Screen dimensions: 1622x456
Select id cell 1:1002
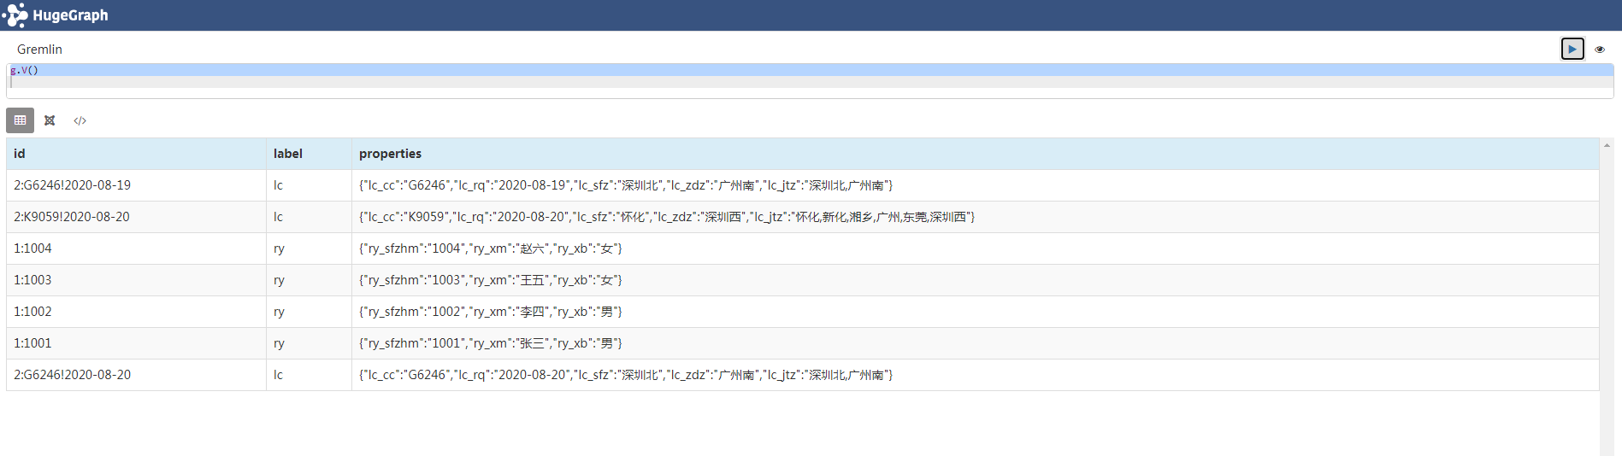(136, 312)
